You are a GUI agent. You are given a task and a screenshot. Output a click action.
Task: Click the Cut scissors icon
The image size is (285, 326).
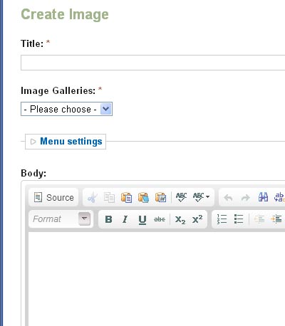92,197
